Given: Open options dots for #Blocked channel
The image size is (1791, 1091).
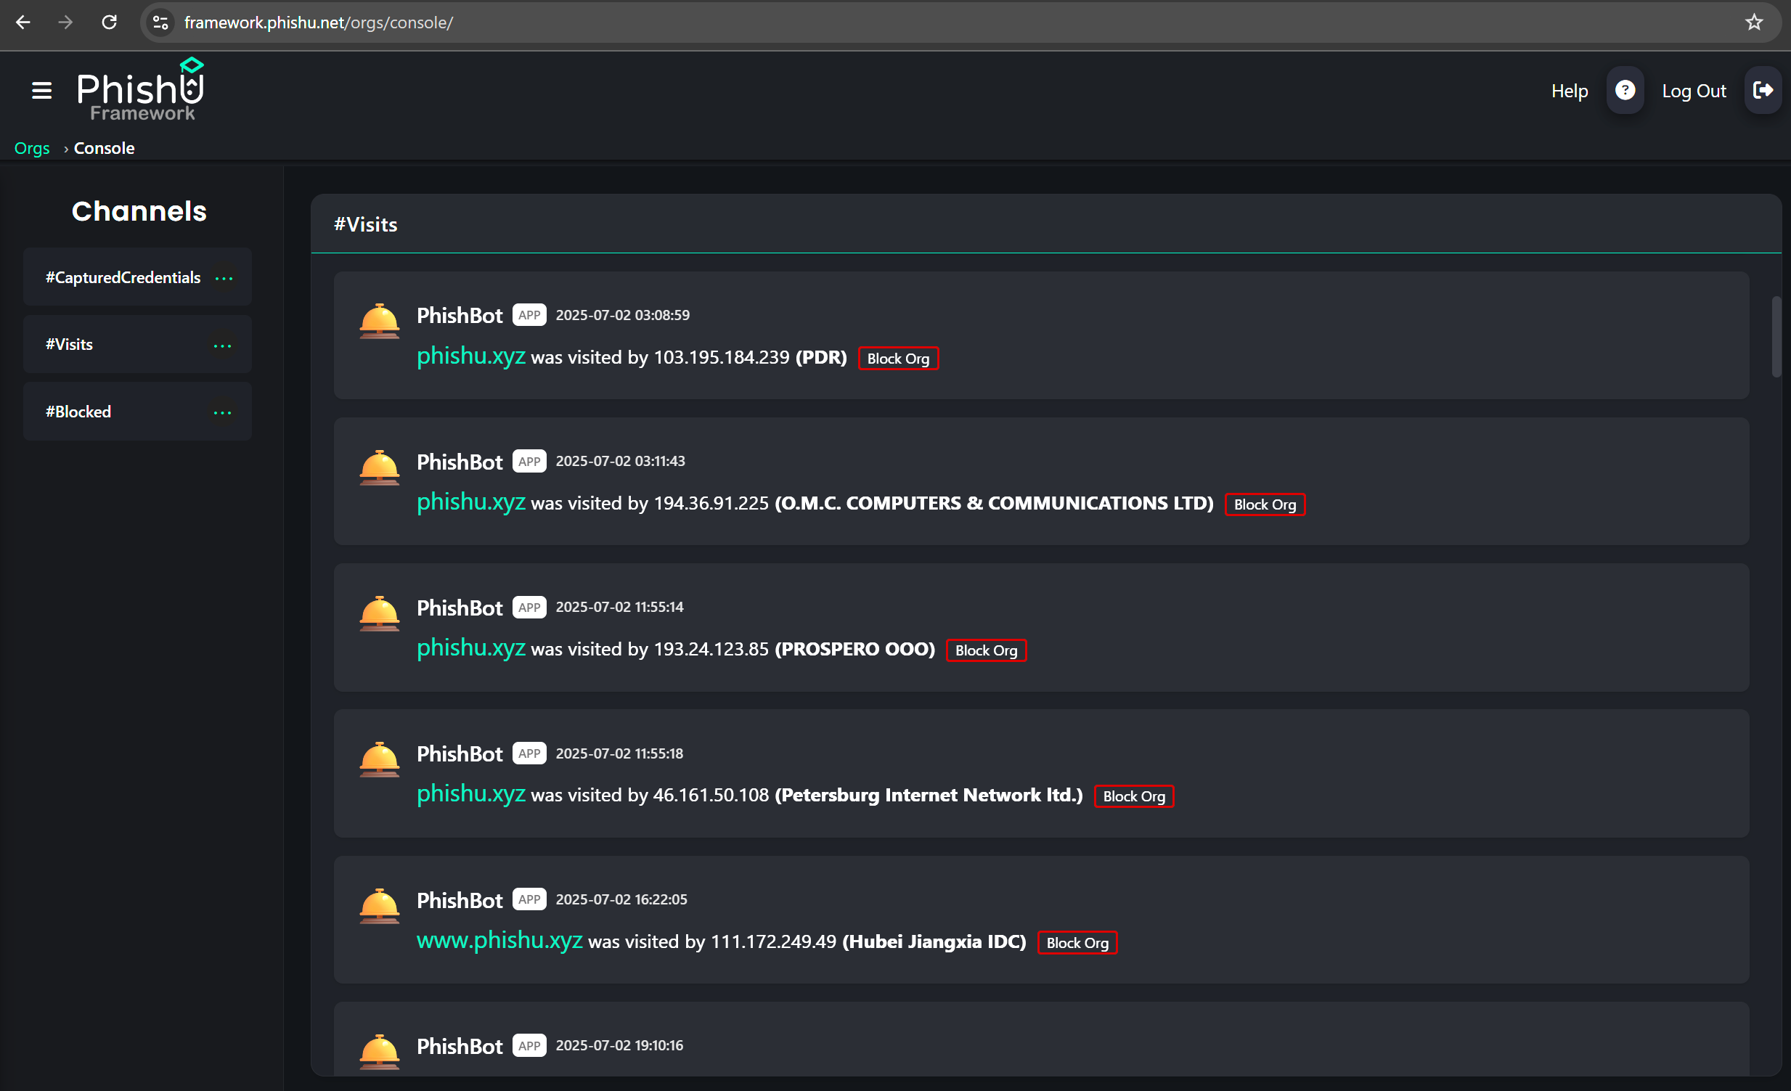Looking at the screenshot, I should point(222,413).
